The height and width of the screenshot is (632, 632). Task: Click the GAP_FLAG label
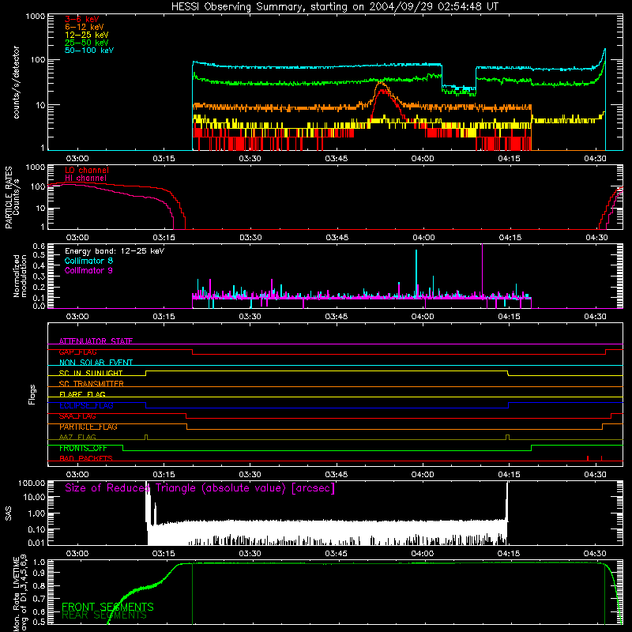pyautogui.click(x=77, y=352)
